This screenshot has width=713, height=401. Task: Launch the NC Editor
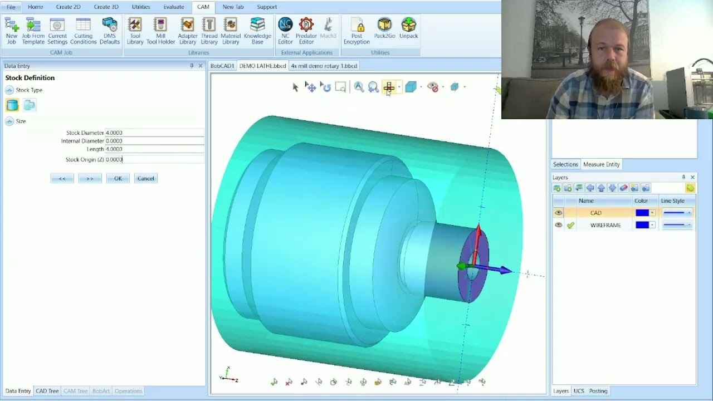(285, 31)
